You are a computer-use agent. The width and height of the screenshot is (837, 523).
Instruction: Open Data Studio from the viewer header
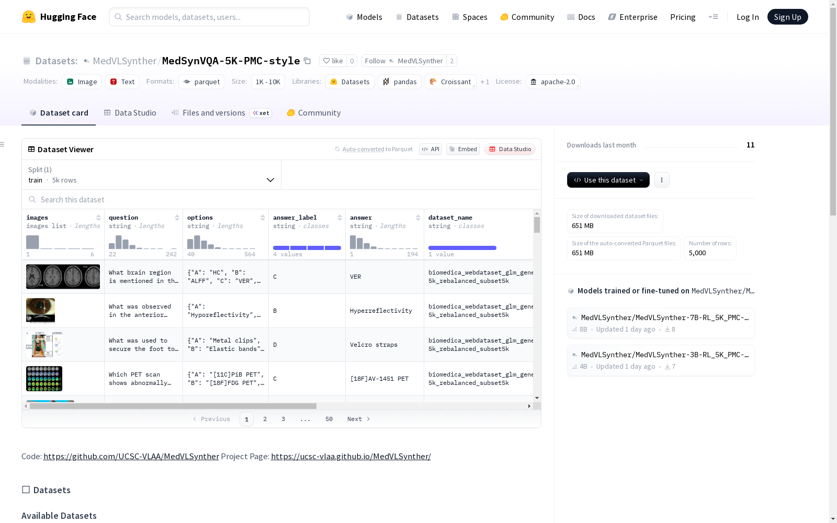click(510, 149)
